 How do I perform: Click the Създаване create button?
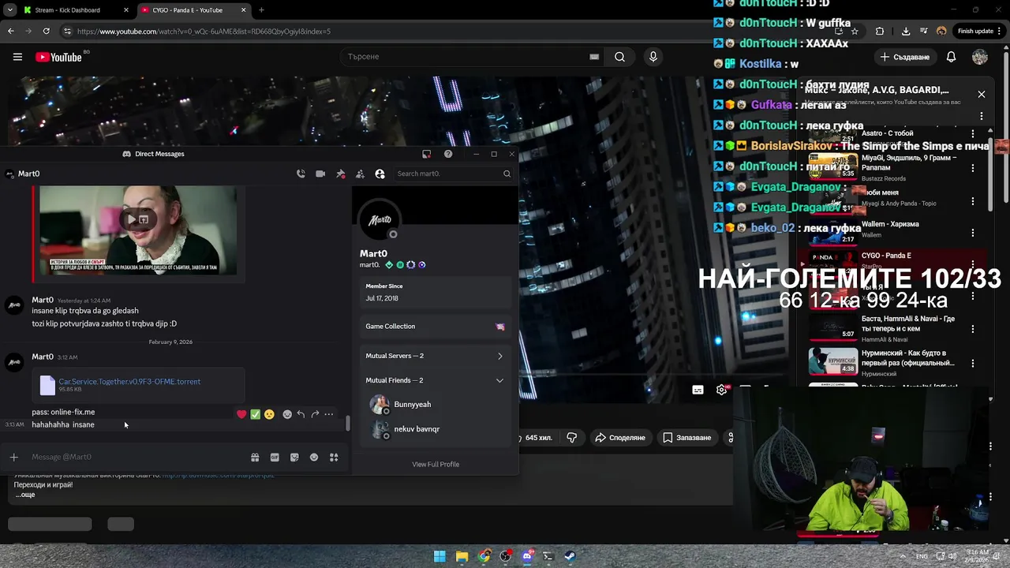906,57
